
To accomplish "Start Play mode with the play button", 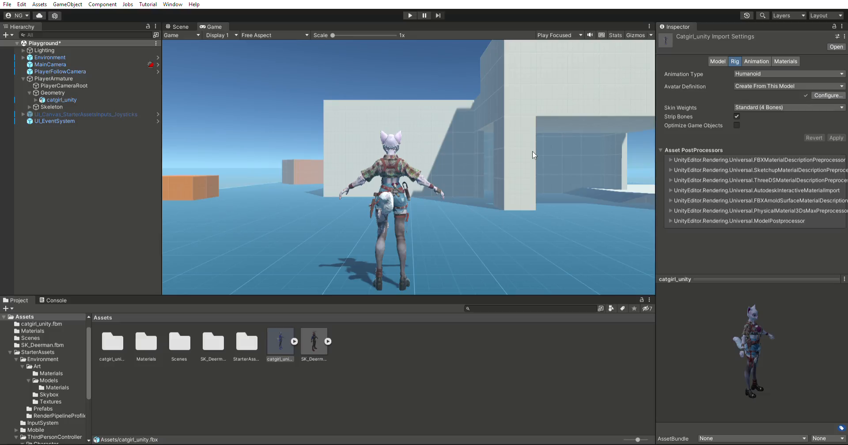I will (410, 15).
